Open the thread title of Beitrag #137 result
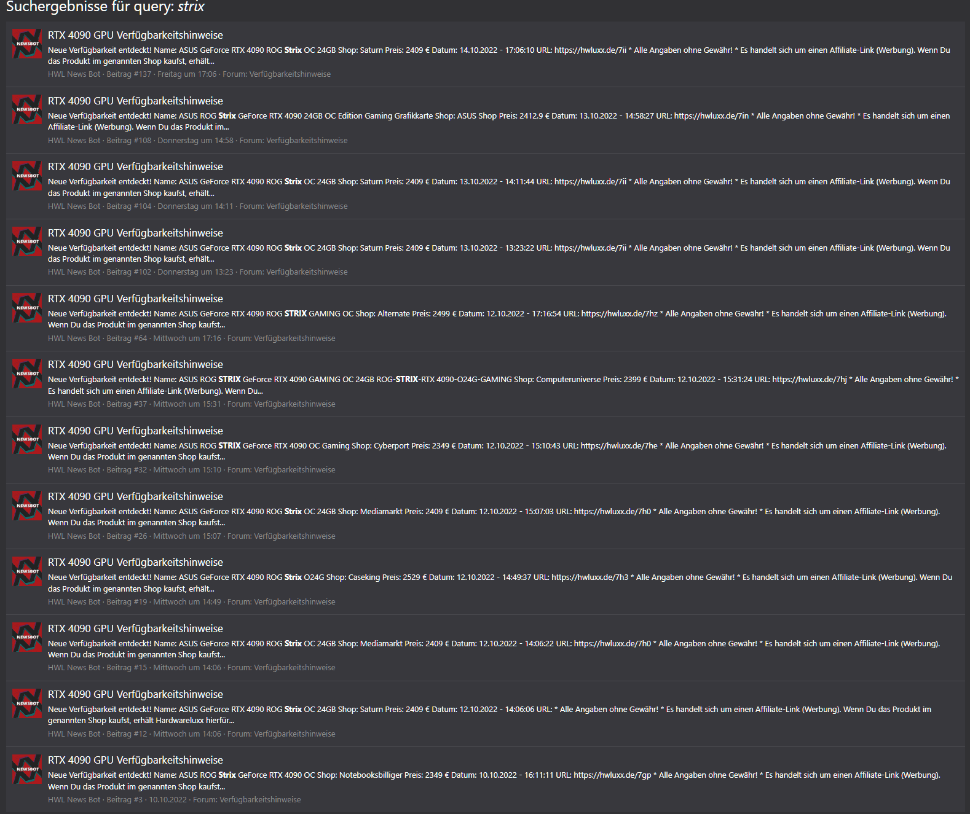970x814 pixels. [x=135, y=35]
